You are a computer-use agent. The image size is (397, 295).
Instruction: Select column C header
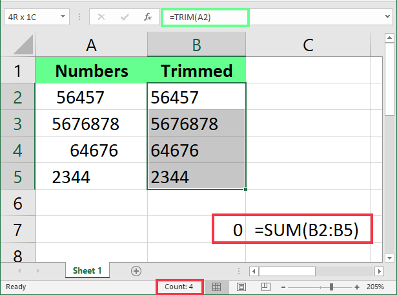tap(308, 45)
